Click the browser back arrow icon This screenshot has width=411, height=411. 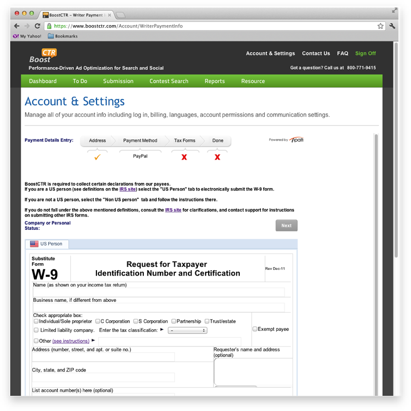[x=17, y=26]
